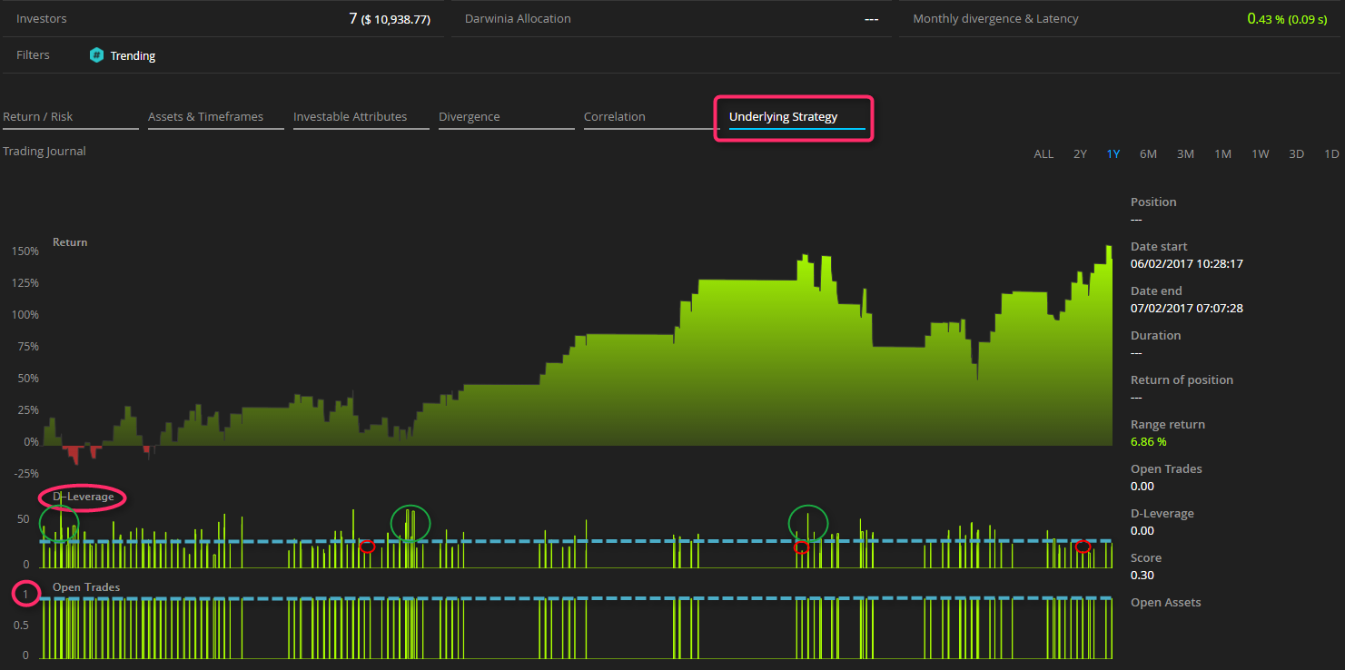Select the 1Y time range
Viewport: 1345px width, 670px height.
[x=1113, y=154]
